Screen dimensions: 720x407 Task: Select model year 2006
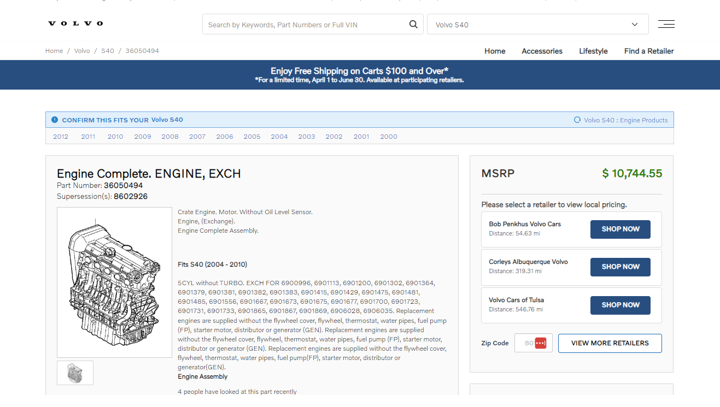tap(225, 137)
